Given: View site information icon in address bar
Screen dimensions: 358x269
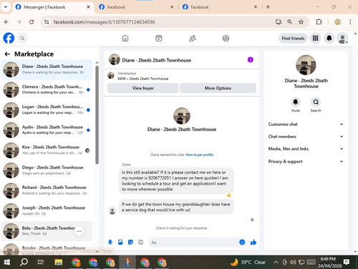Looking at the screenshot, I should click(x=47, y=22).
